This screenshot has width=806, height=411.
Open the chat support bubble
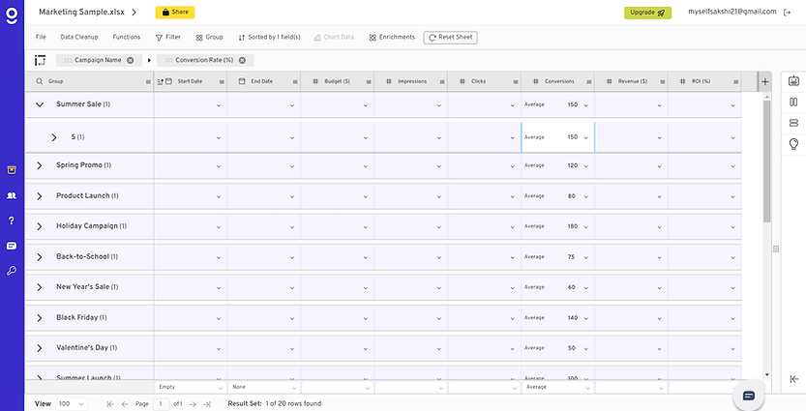tap(748, 396)
